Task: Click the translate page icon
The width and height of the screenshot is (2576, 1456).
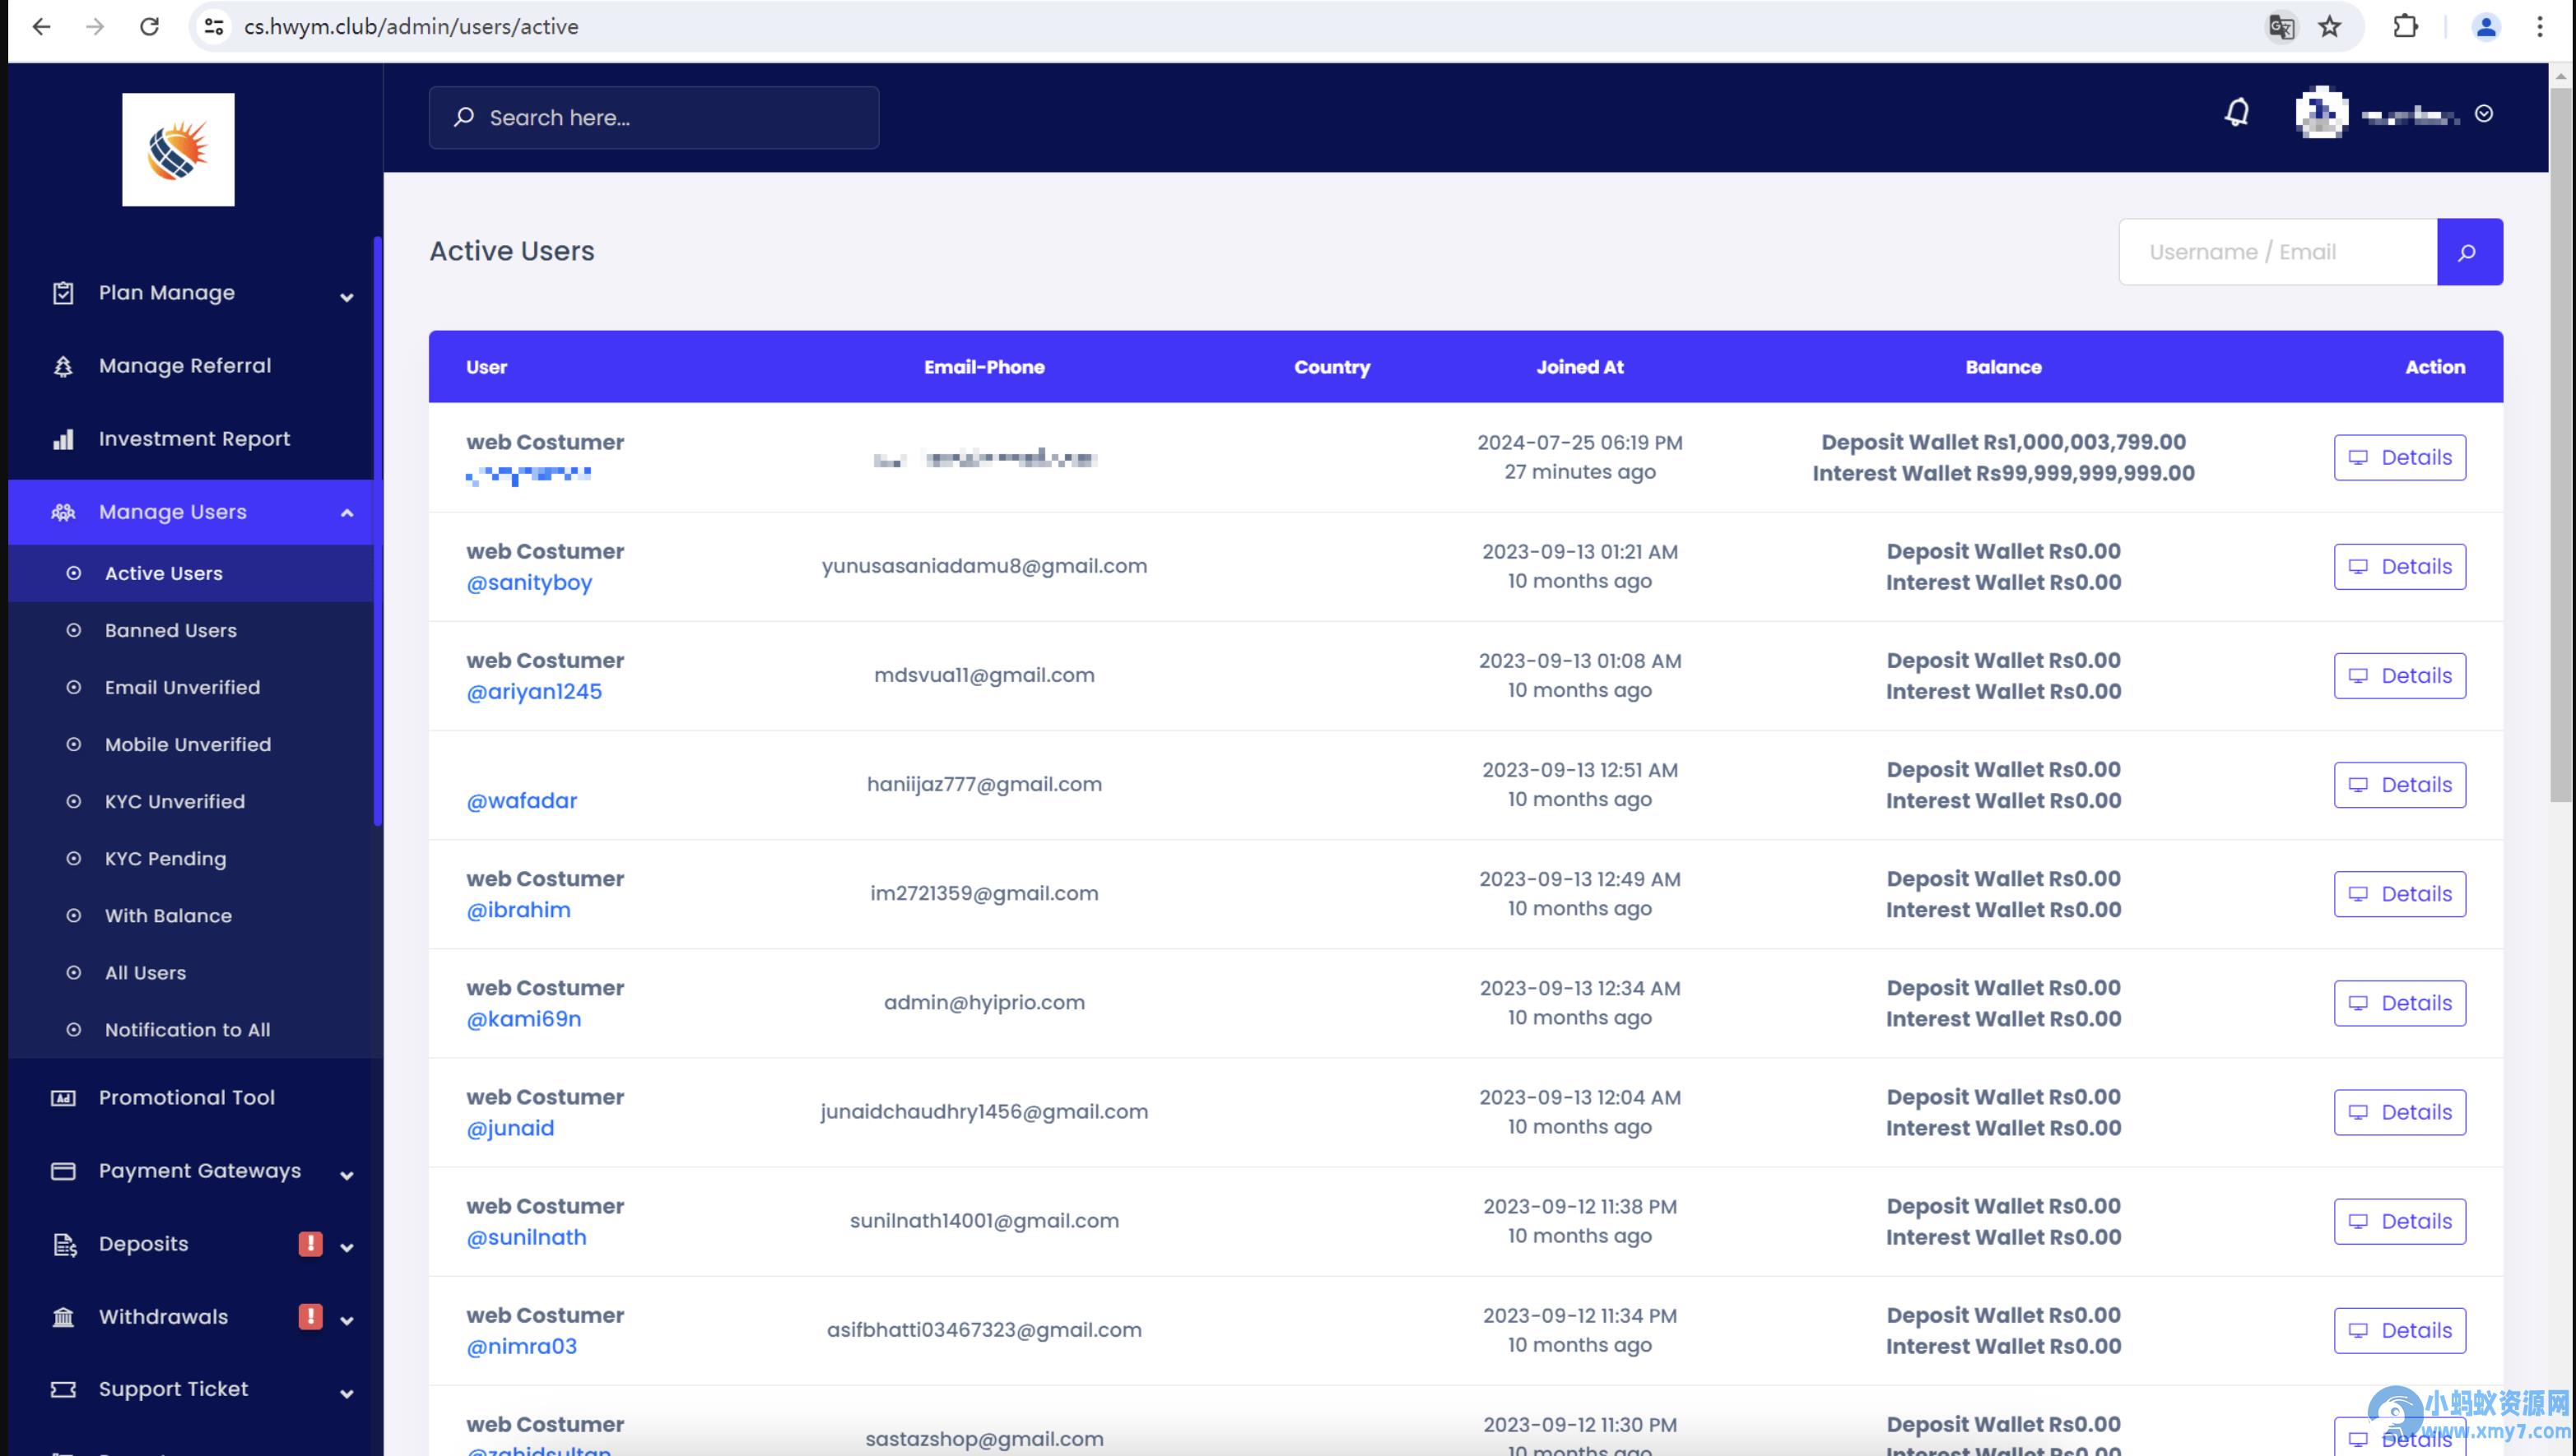Action: (2281, 27)
